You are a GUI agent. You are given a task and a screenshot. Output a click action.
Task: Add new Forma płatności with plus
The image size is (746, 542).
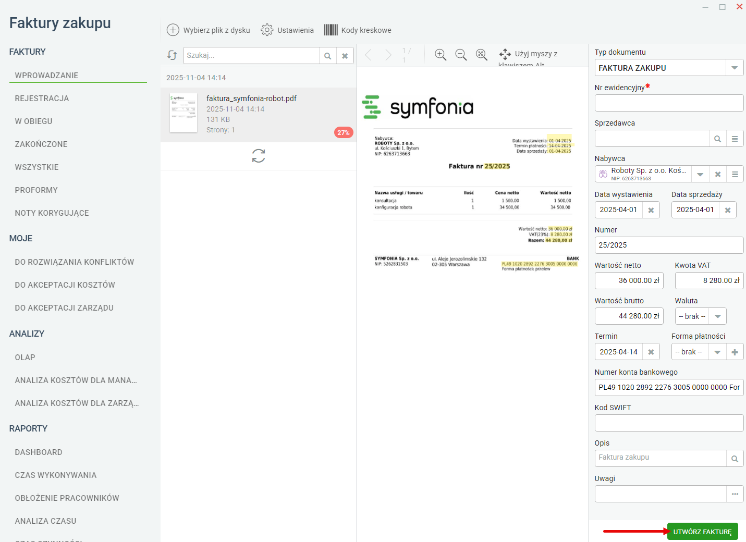pos(735,352)
